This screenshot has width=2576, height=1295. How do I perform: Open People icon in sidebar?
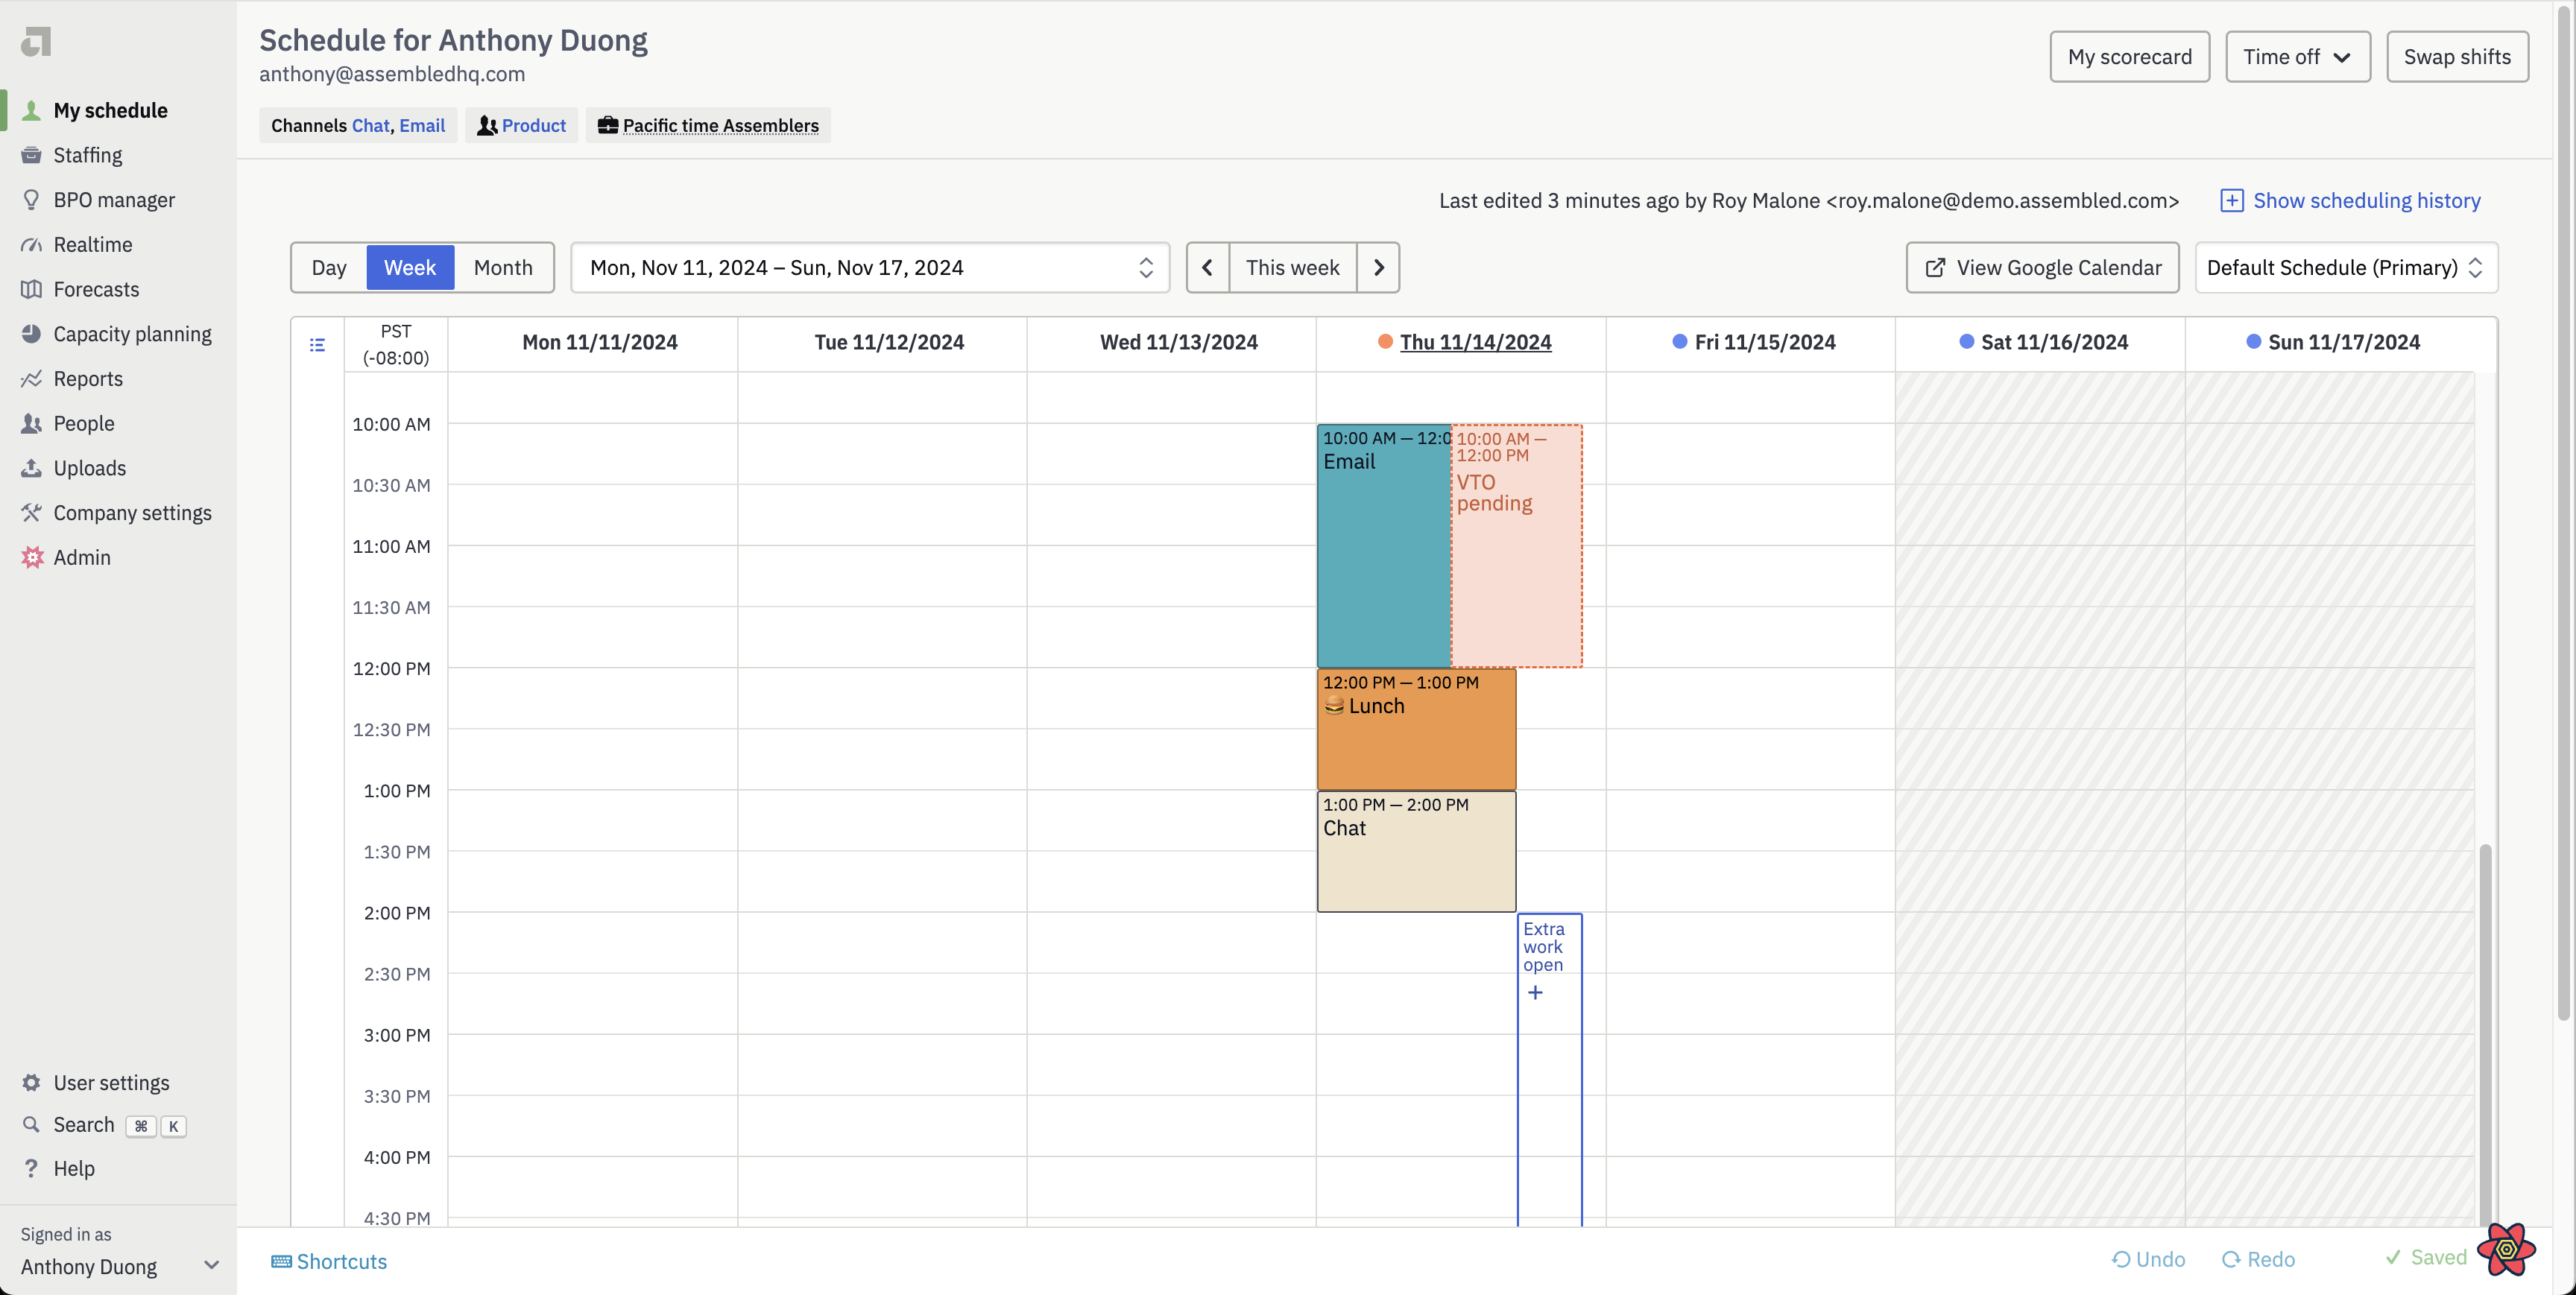[x=32, y=424]
